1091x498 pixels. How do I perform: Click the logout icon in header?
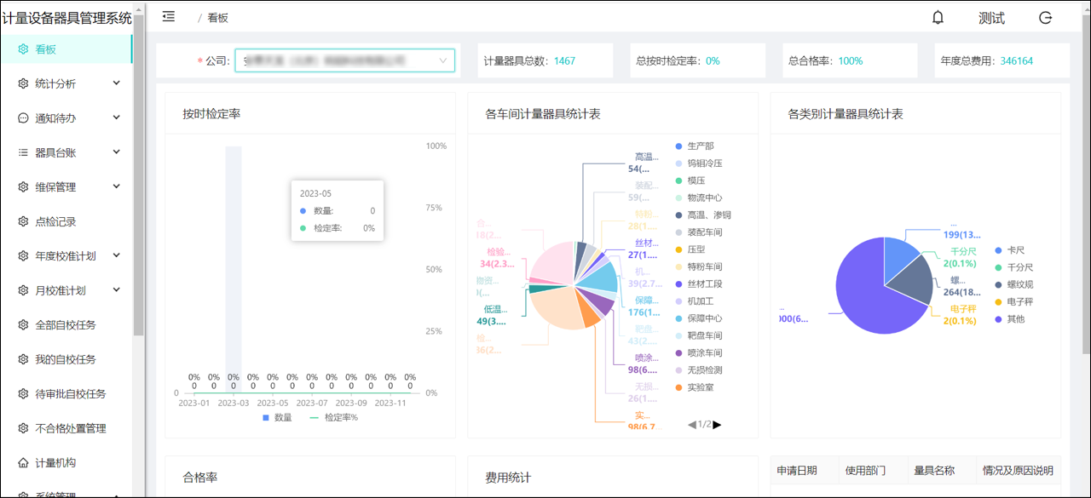(x=1045, y=18)
